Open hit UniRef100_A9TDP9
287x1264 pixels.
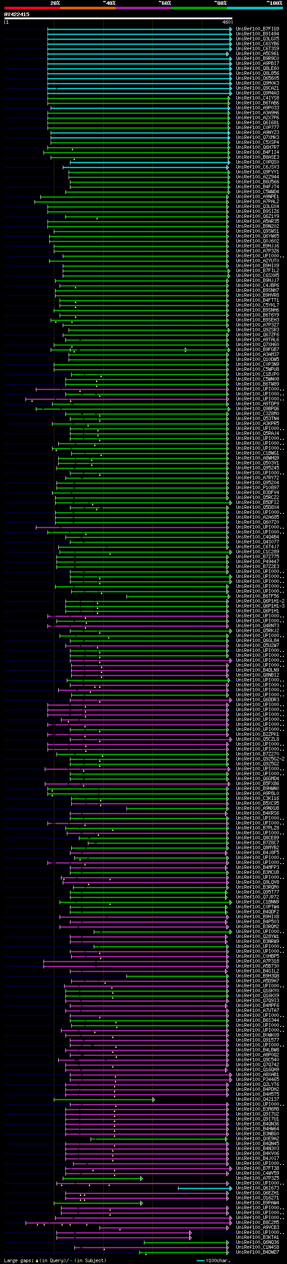pos(257,404)
